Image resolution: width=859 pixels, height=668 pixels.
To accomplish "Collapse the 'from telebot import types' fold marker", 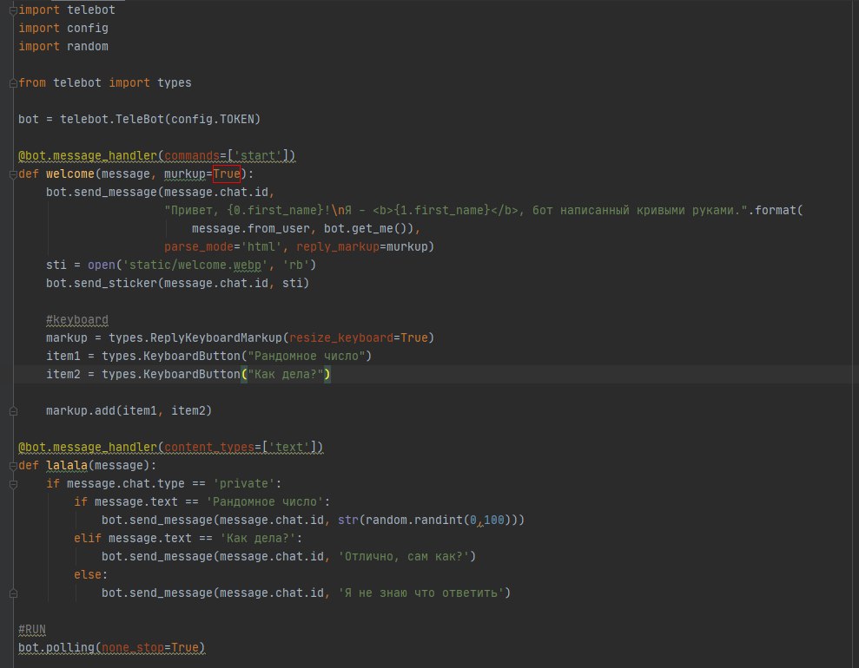I will click(x=13, y=83).
